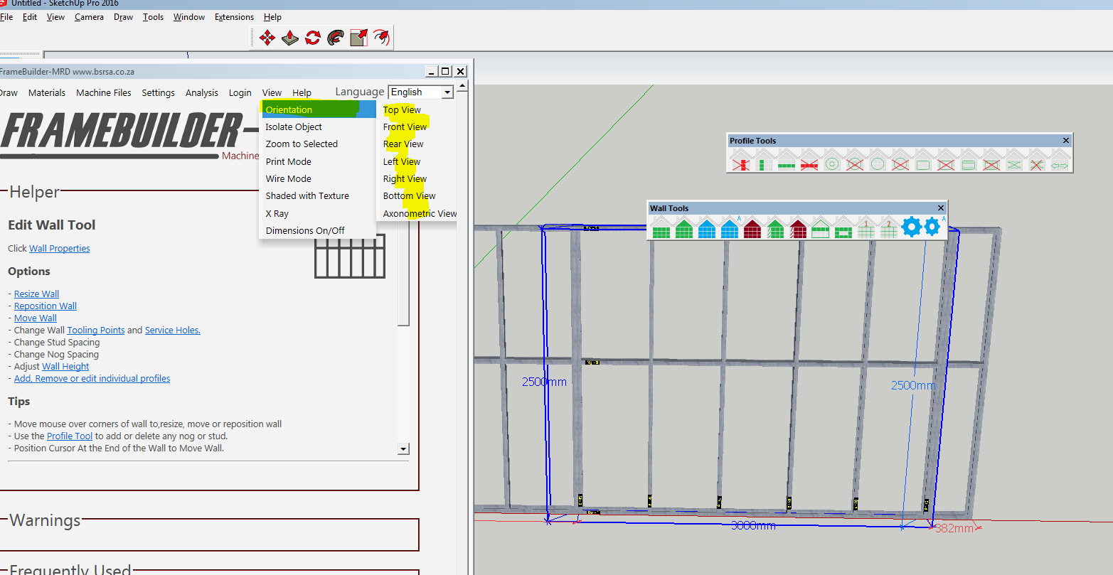This screenshot has height=575, width=1113.
Task: Select the Offset tool icon
Action: point(382,38)
